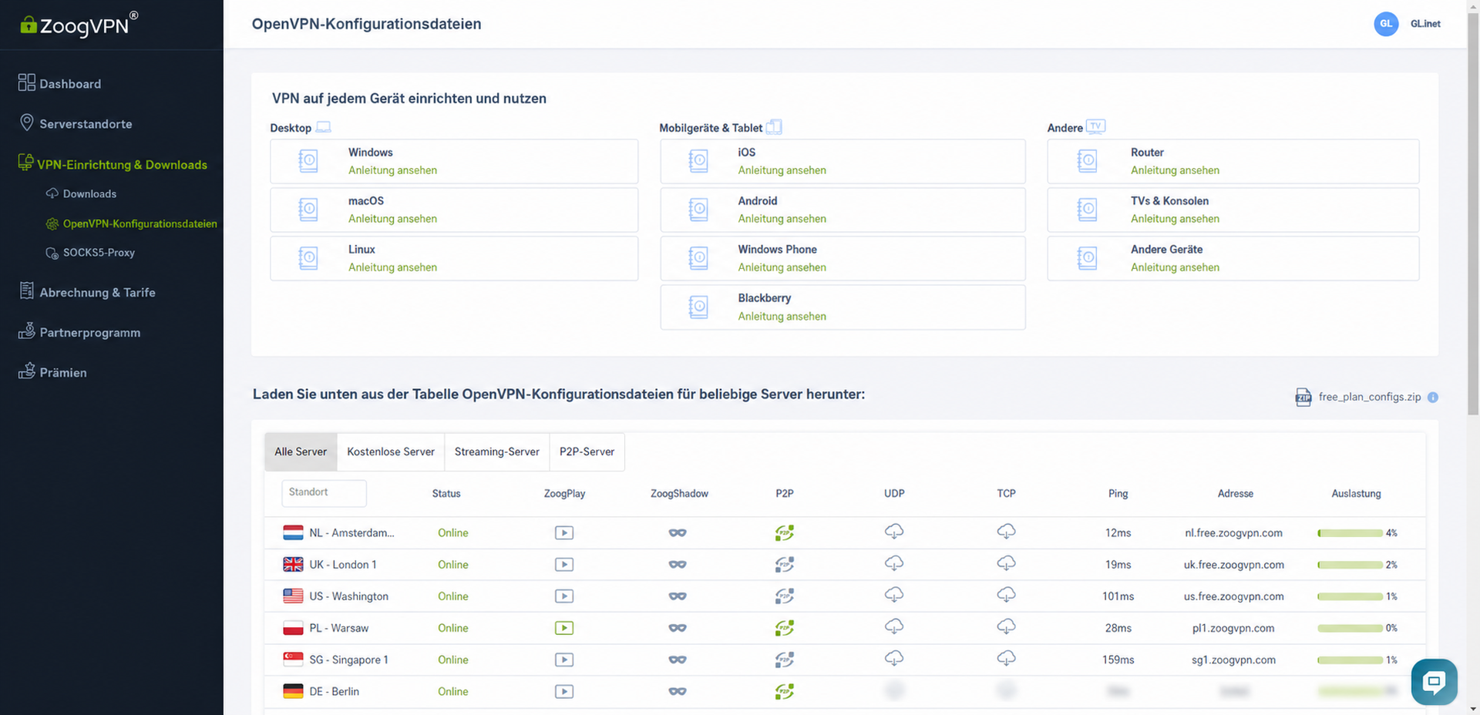Open the GL.inet account name

point(1425,24)
